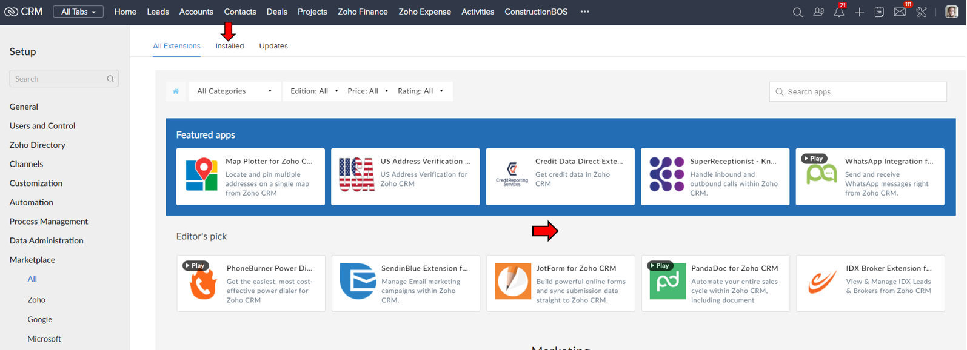
Task: Expand the All Categories dropdown
Action: pos(234,91)
